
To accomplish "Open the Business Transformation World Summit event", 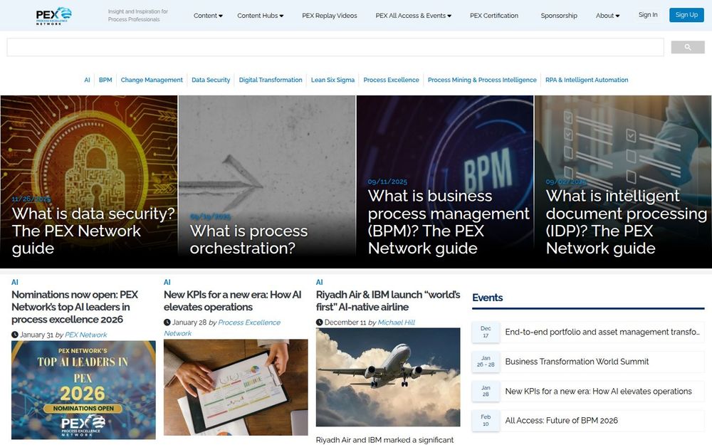I will coord(577,362).
